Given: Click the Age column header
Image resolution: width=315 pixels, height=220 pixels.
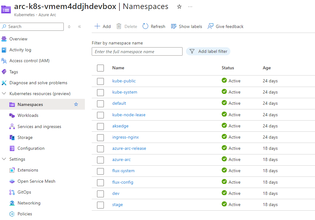Looking at the screenshot, I should click(x=266, y=68).
